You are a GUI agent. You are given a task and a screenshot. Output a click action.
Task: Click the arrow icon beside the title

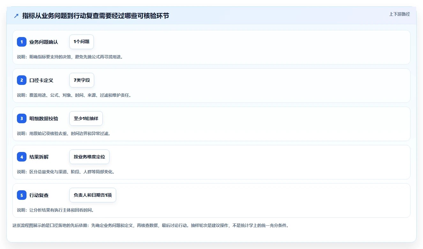coord(16,16)
